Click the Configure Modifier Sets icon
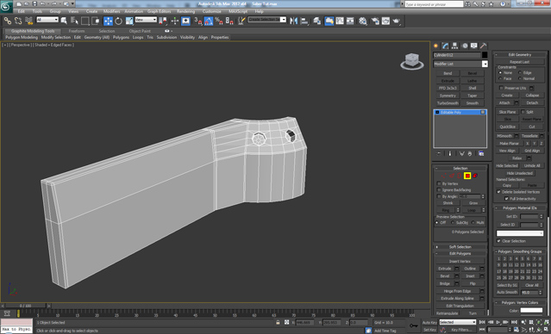 481,154
